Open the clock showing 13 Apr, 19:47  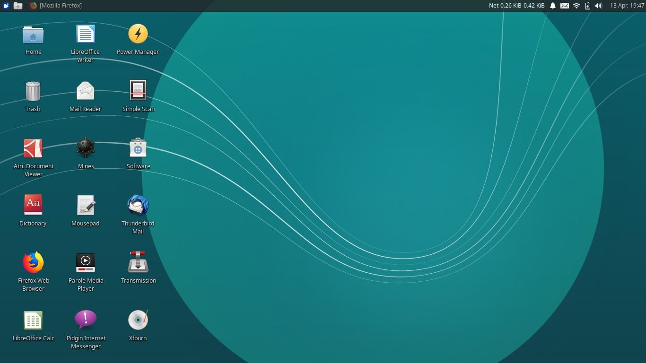tap(627, 6)
